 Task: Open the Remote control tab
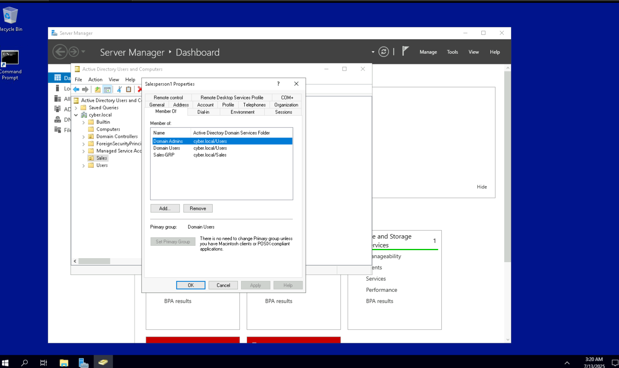click(x=168, y=98)
